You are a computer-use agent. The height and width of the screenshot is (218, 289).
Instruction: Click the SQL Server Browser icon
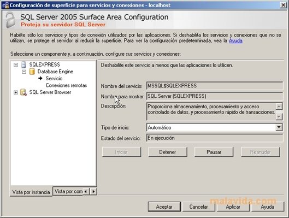click(x=23, y=92)
